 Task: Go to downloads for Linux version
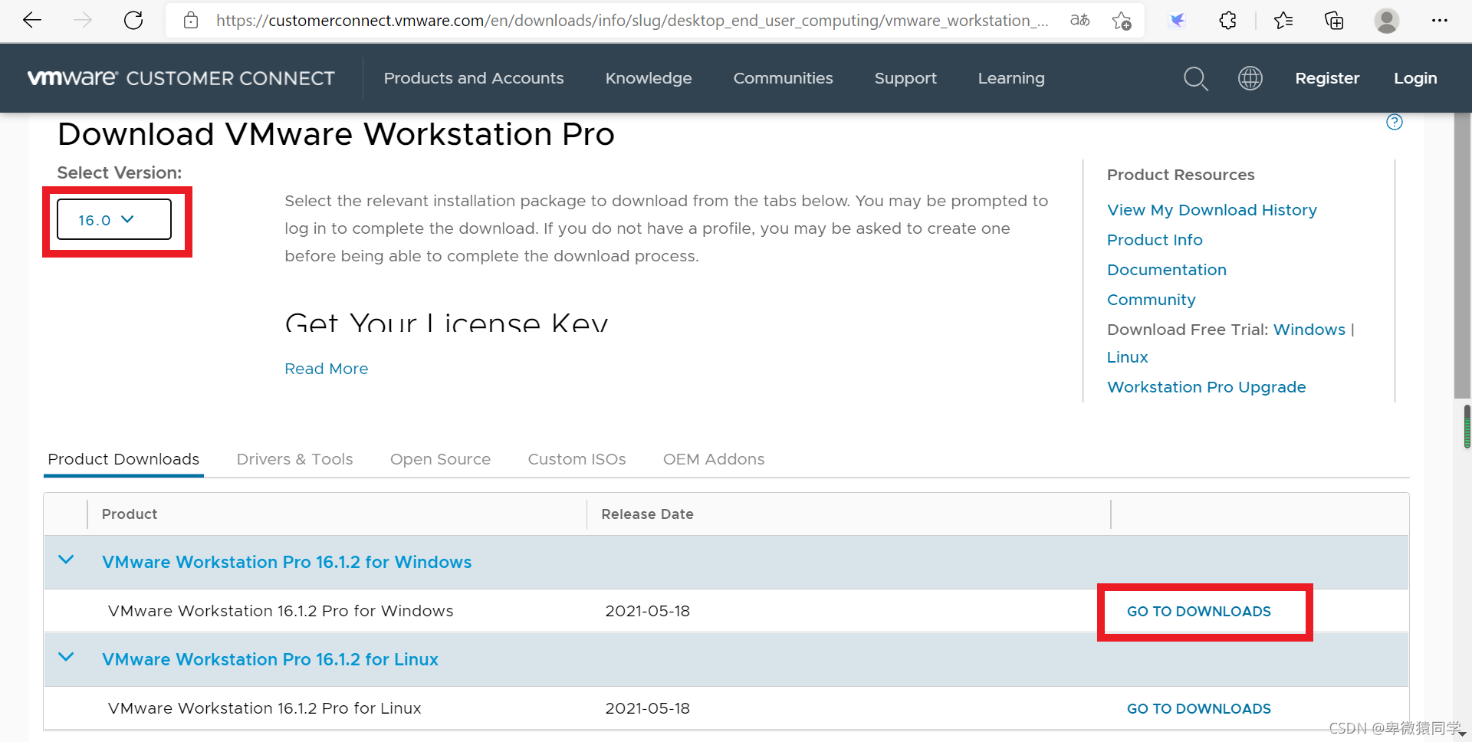(1199, 708)
